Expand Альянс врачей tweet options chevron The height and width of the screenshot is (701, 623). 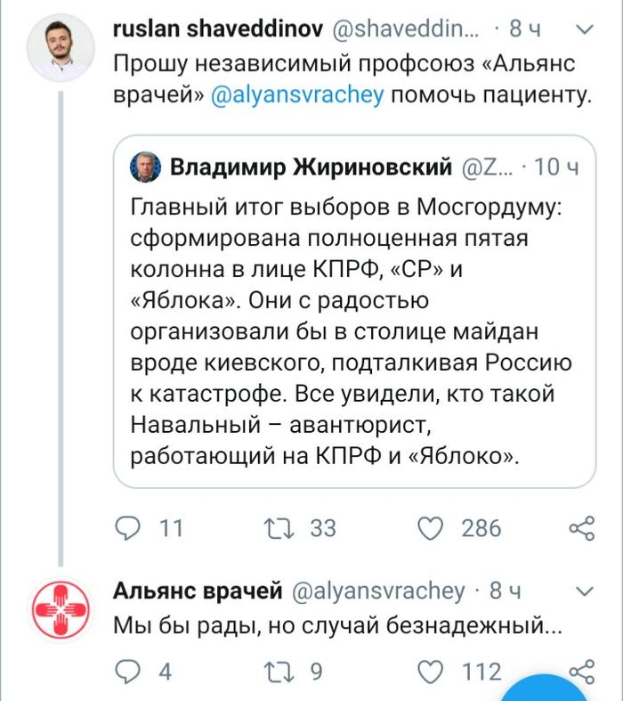coord(585,591)
